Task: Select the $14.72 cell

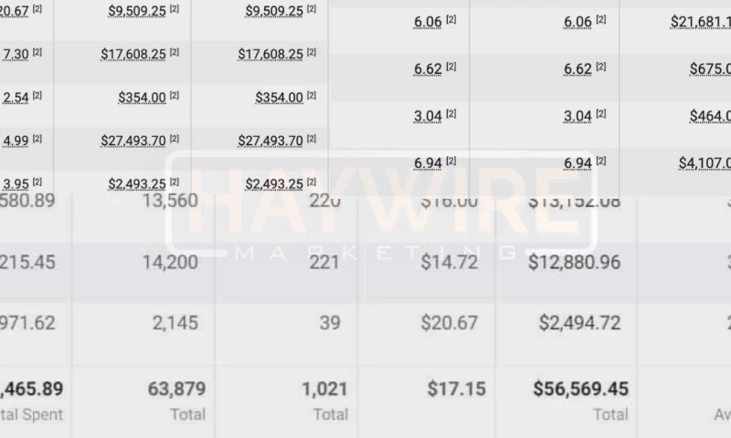Action: pos(453,263)
